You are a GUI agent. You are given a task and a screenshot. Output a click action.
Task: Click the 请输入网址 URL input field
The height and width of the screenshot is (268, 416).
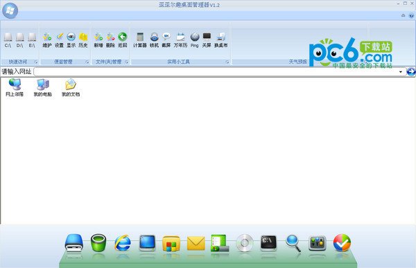click(220, 72)
